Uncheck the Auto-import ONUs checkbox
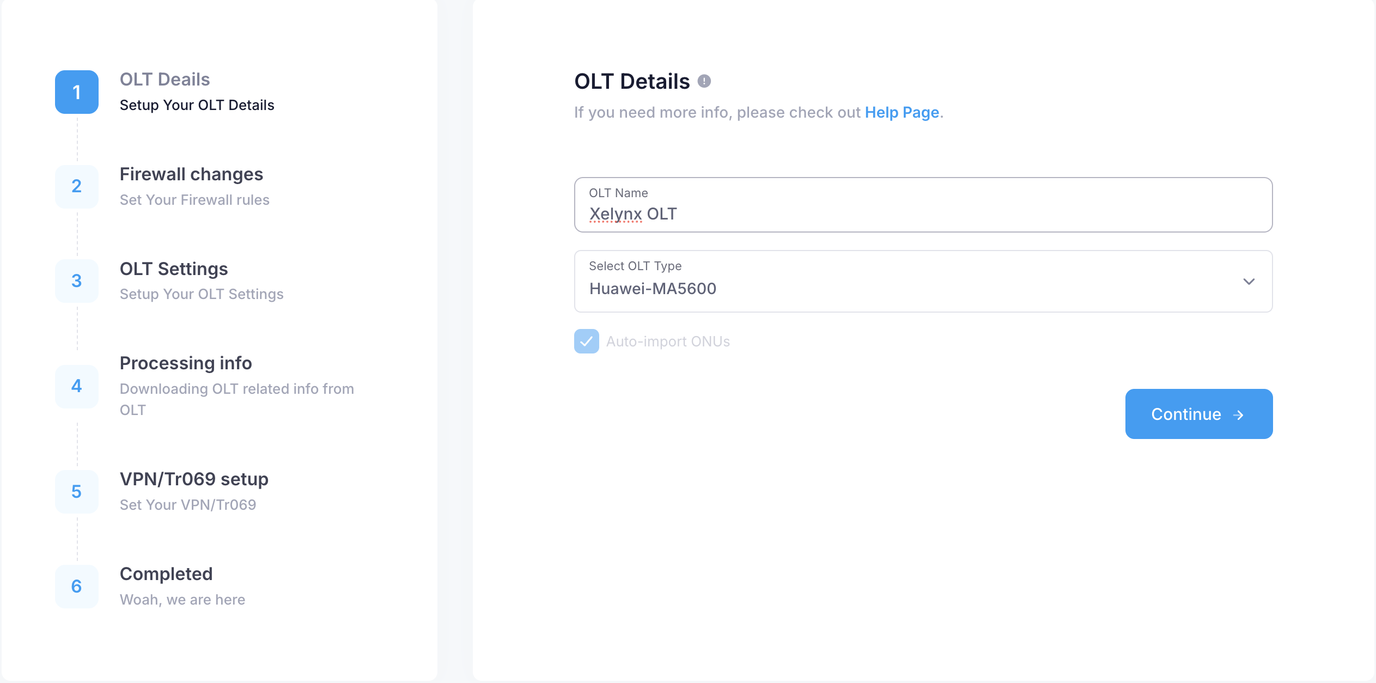1376x683 pixels. pyautogui.click(x=586, y=342)
